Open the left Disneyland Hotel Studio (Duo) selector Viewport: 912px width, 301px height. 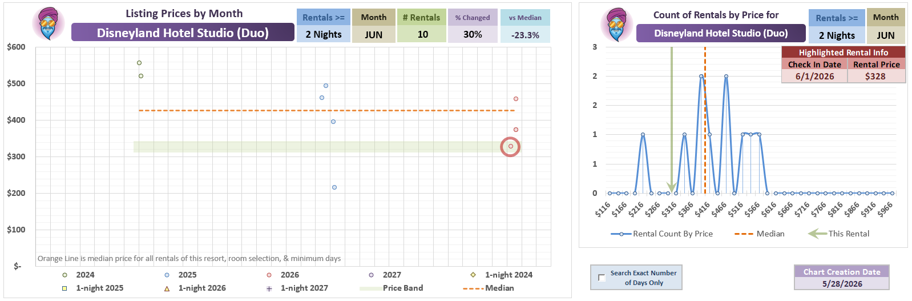point(183,33)
